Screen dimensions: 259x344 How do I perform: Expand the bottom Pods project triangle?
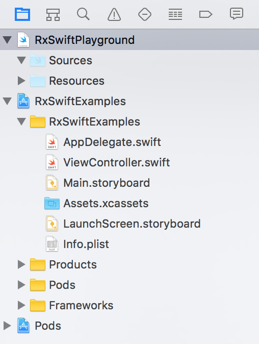click(x=7, y=326)
